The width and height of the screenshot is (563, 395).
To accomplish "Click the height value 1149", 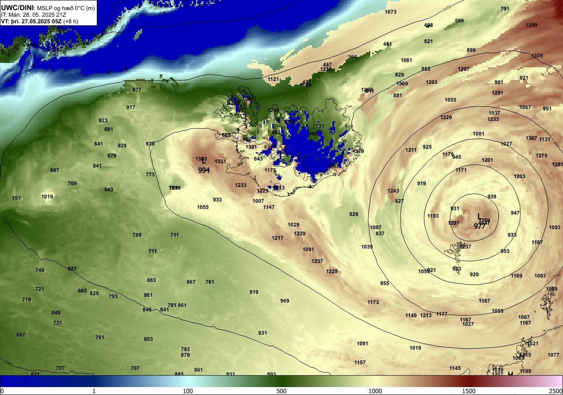I will 411,315.
